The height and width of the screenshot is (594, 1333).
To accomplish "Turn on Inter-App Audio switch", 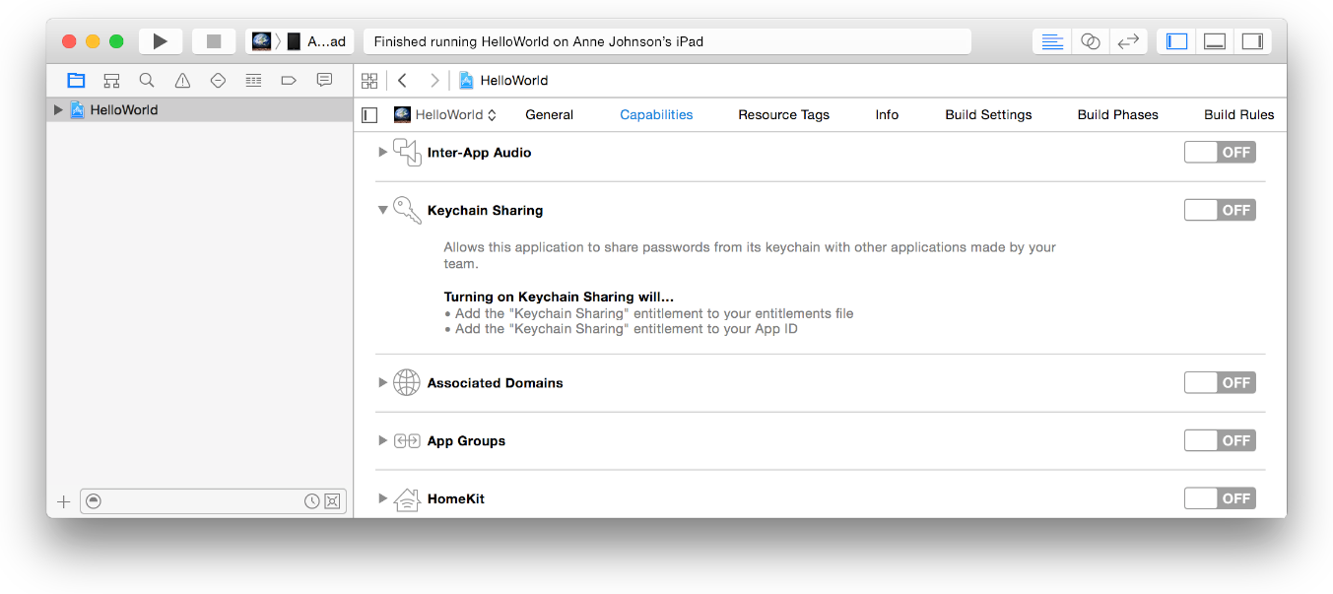I will pos(1220,153).
